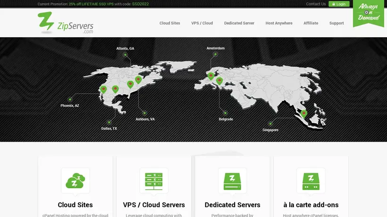Click the Amsterdam map pin on the map
This screenshot has width=387, height=217.
(x=211, y=76)
